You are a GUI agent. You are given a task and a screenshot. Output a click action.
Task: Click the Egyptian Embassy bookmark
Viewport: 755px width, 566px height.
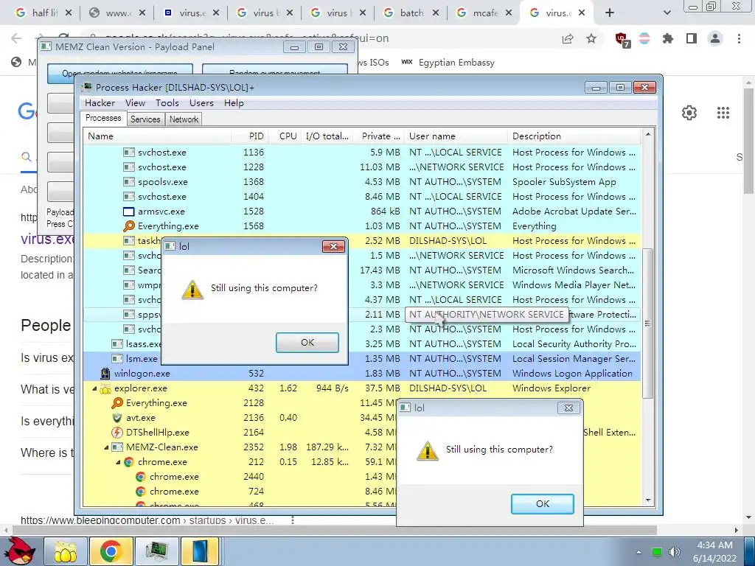[448, 63]
